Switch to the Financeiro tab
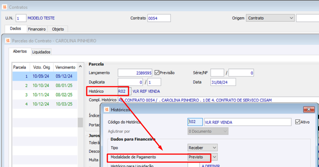The image size is (319, 167). tap(37, 29)
